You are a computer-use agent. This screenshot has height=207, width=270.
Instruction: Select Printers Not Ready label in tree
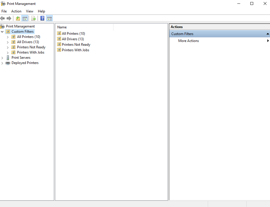point(31,47)
